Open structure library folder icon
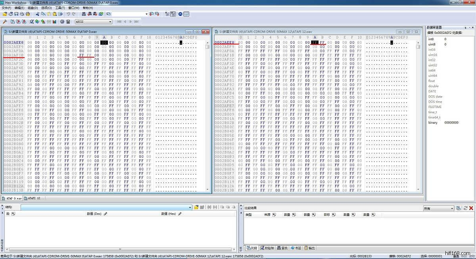476x259 pixels. [x=196, y=207]
